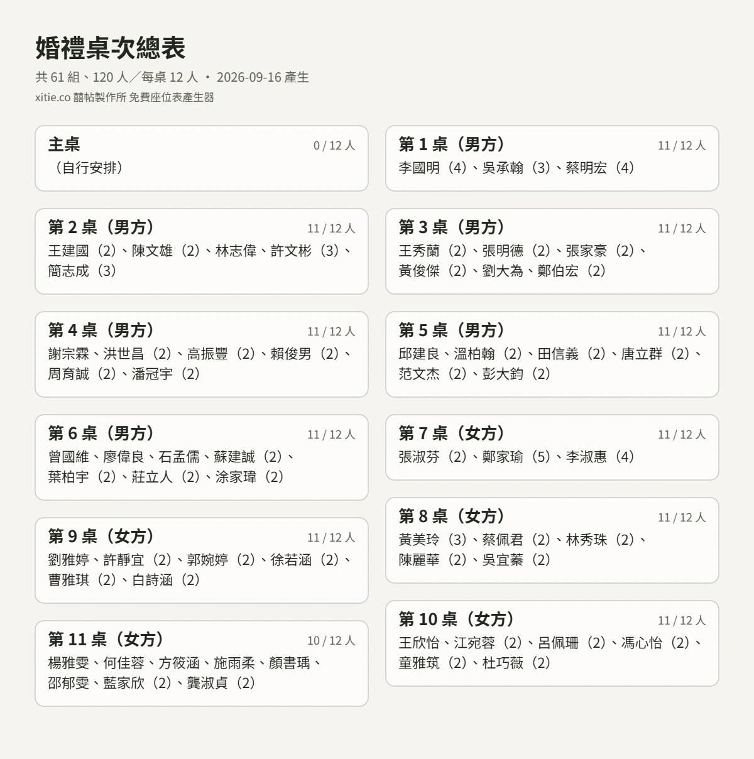Click the guest line starting 邱建良
The height and width of the screenshot is (759, 754).
coord(550,354)
